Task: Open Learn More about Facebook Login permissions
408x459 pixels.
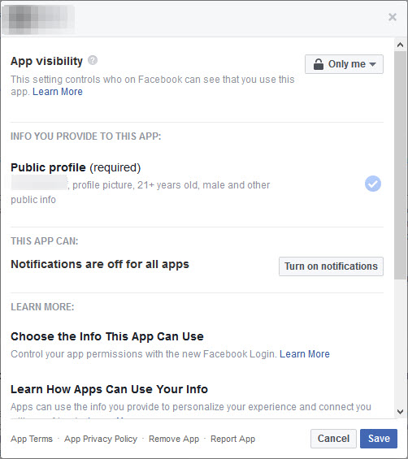Action: [x=305, y=354]
